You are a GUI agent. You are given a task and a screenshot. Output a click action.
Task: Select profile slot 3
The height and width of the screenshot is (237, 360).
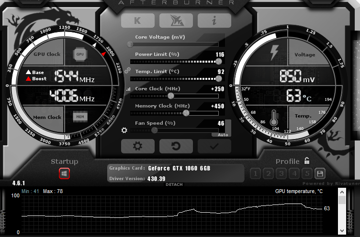[x=281, y=174]
